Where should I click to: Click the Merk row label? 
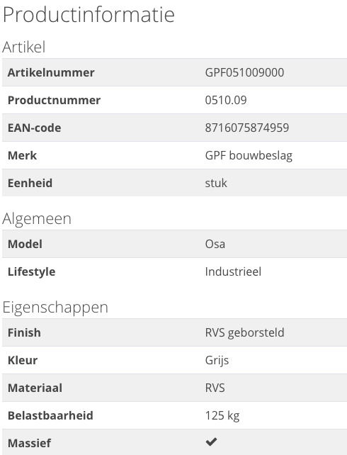click(x=23, y=155)
